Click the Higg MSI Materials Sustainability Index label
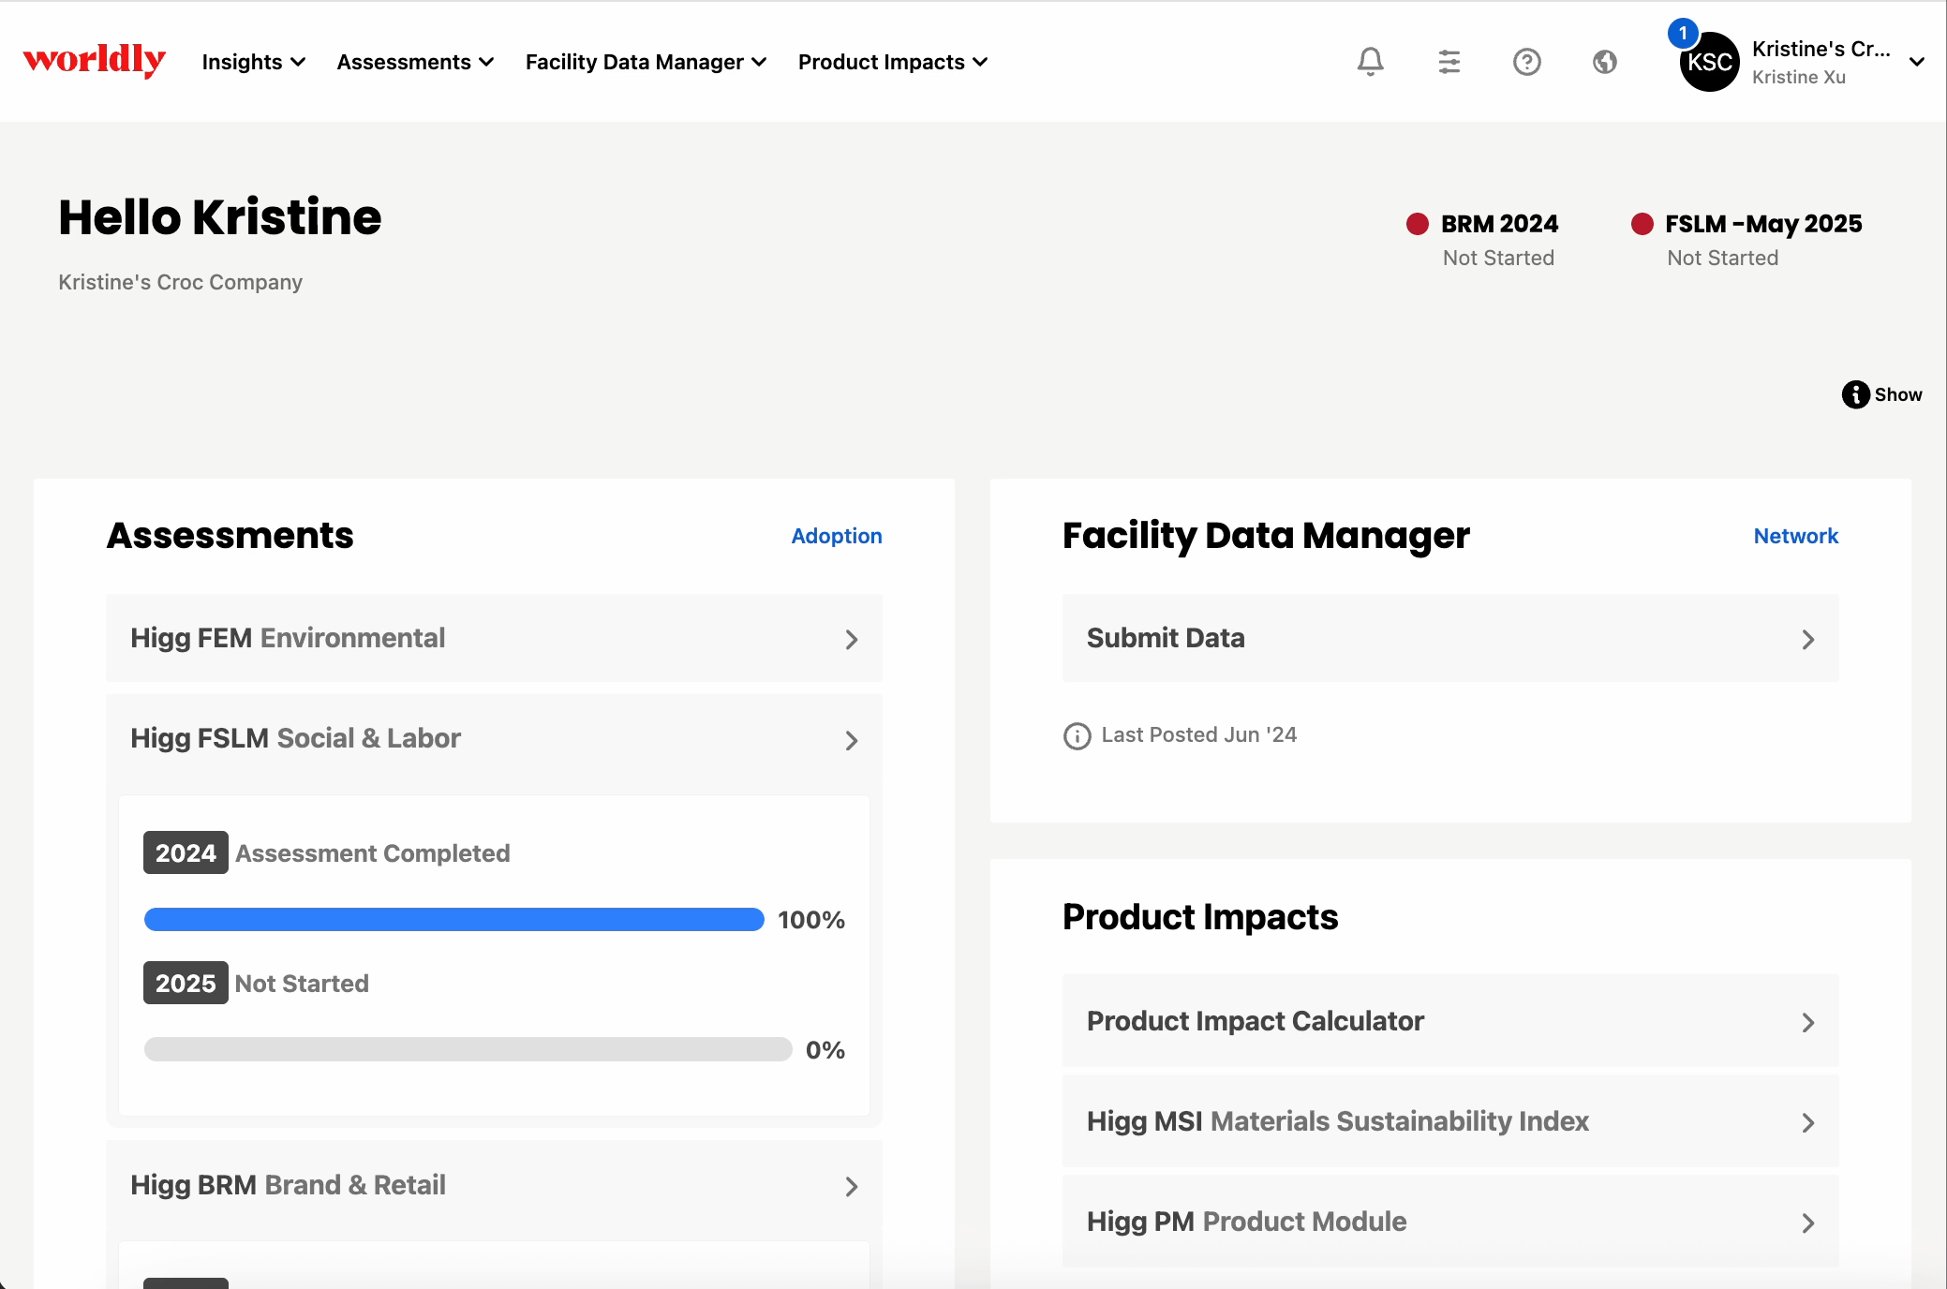 1338,1121
